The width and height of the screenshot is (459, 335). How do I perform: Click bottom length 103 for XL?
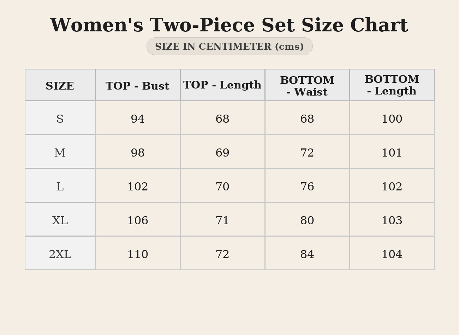coord(392,220)
